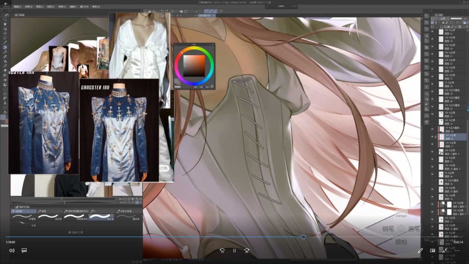The image size is (469, 264).
Task: Open the 图层(L) layer menu
Action: tap(40, 7)
